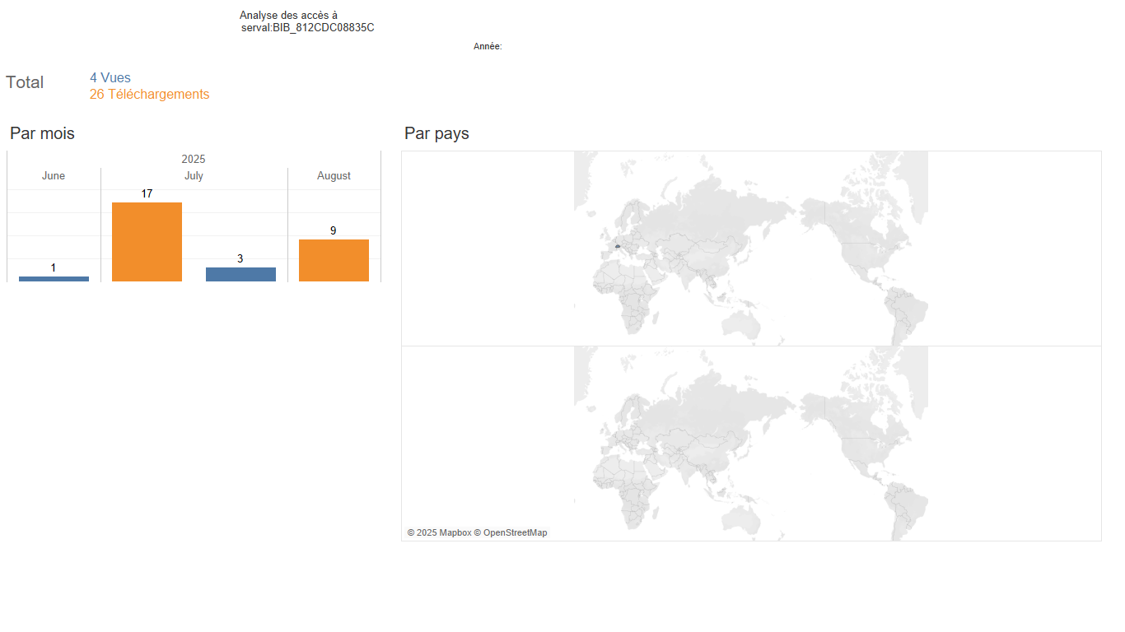This screenshot has width=1125, height=632.
Task: Click the 'Analyse des accès à' title
Action: pyautogui.click(x=288, y=16)
